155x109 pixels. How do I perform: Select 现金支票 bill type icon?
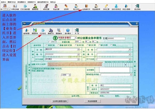pos(56,7)
